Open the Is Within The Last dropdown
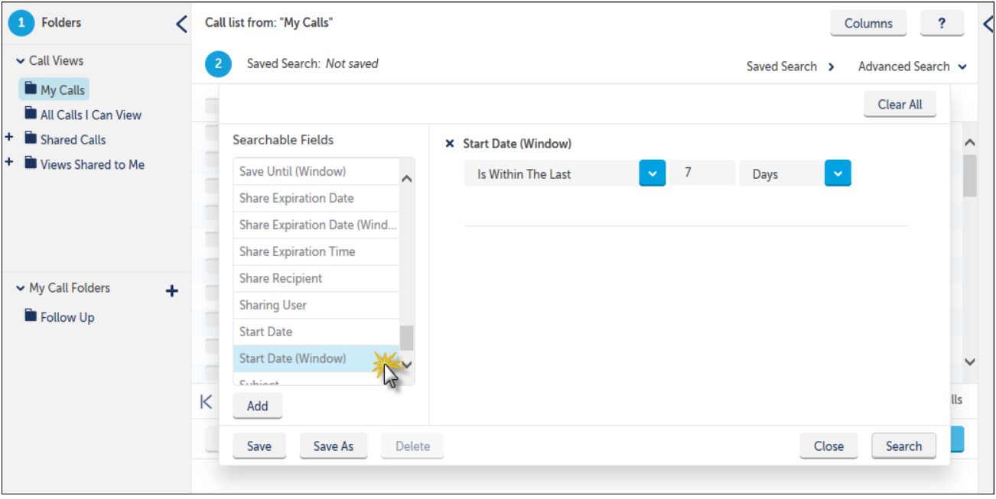996x499 pixels. coord(652,173)
